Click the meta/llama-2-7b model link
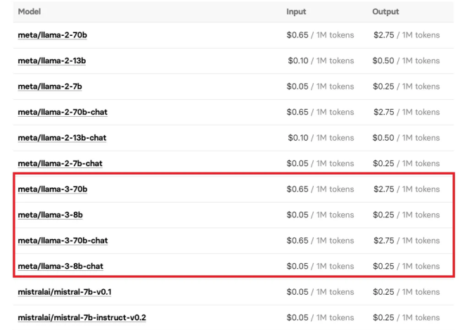The width and height of the screenshot is (460, 330). pos(50,87)
